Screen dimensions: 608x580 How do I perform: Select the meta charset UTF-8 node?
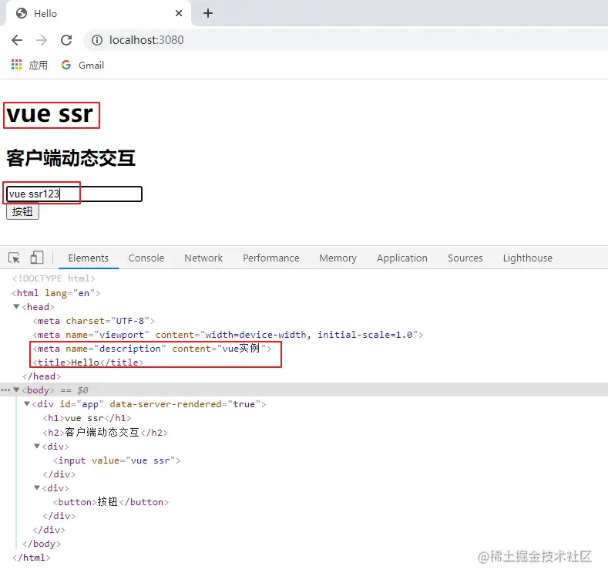click(94, 321)
